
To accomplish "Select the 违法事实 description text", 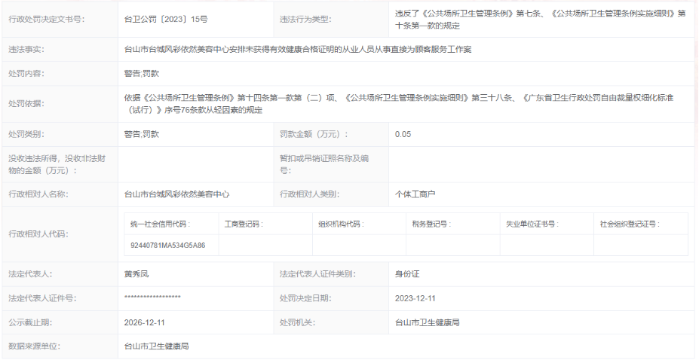I will point(298,50).
